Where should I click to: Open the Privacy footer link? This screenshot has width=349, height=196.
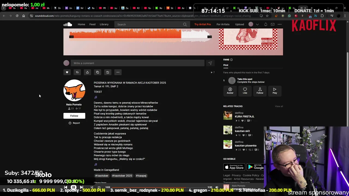tap(236, 175)
